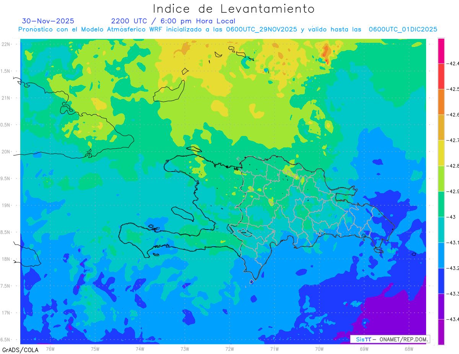Screen dimensions: 459x354
Task: Click the legend value -42.4
Action: (453, 64)
